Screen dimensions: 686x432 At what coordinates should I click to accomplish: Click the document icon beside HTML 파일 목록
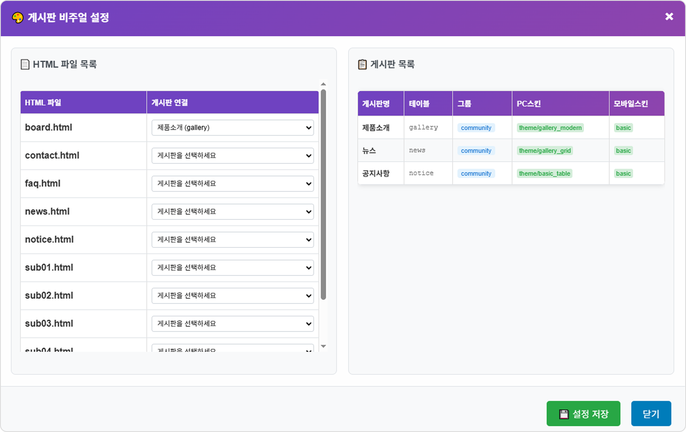coord(25,65)
